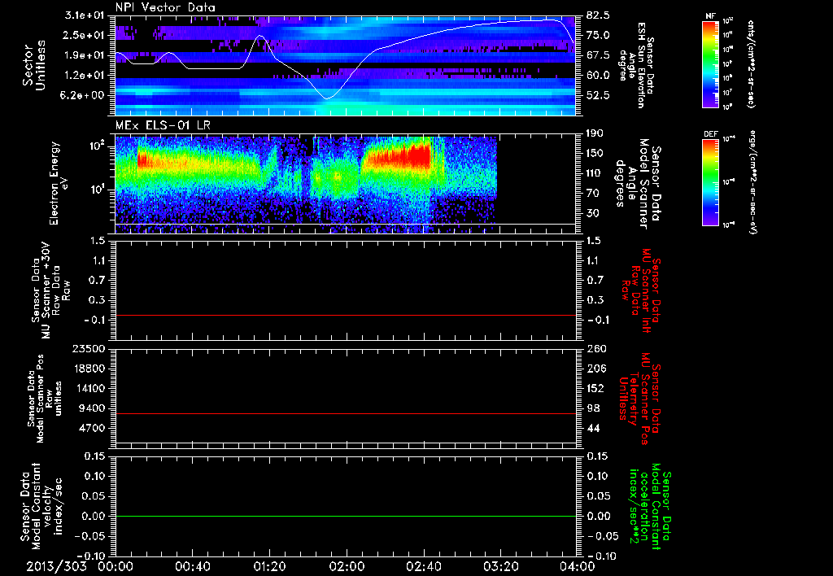Click the 1.2e+01 sector tick label
This screenshot has width=833, height=576.
click(x=85, y=76)
